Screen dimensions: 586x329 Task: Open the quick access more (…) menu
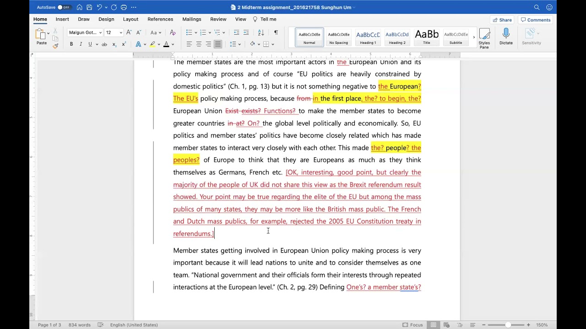click(134, 7)
